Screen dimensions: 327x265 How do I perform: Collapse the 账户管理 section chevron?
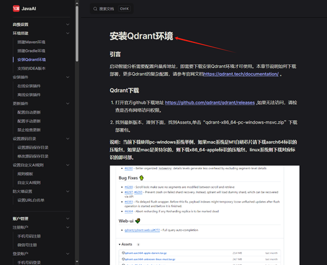(x=68, y=218)
